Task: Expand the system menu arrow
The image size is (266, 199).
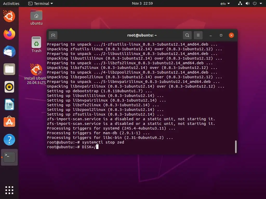Action: 261,4
